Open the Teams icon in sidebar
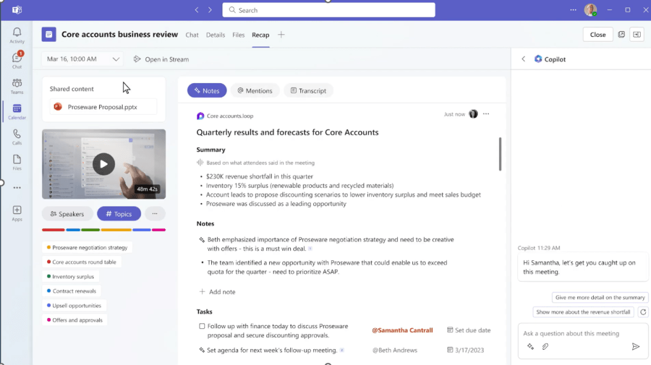This screenshot has width=651, height=365. [17, 86]
